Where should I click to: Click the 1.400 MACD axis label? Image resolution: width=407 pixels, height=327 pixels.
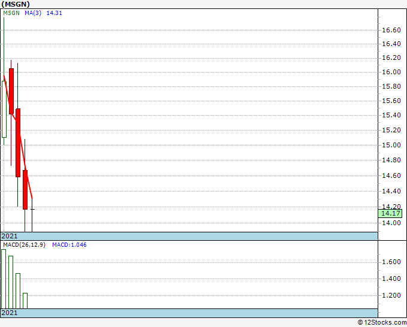coord(391,278)
